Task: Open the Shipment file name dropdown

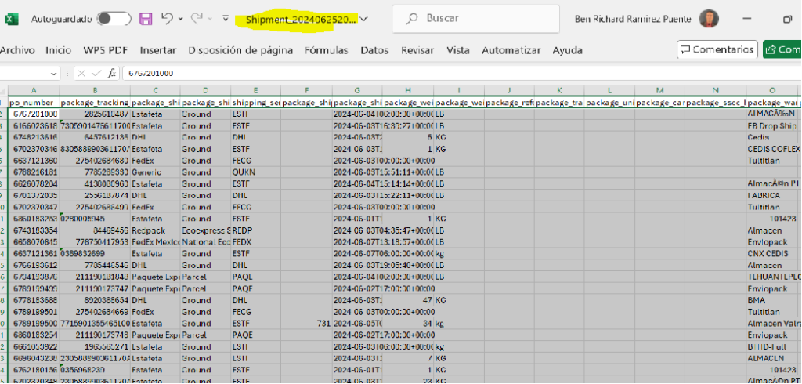Action: coord(364,20)
